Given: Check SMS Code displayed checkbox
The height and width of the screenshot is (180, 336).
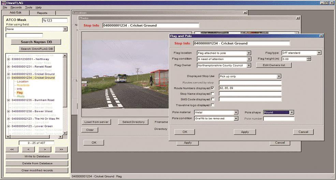Looking at the screenshot, I should click(x=213, y=99).
